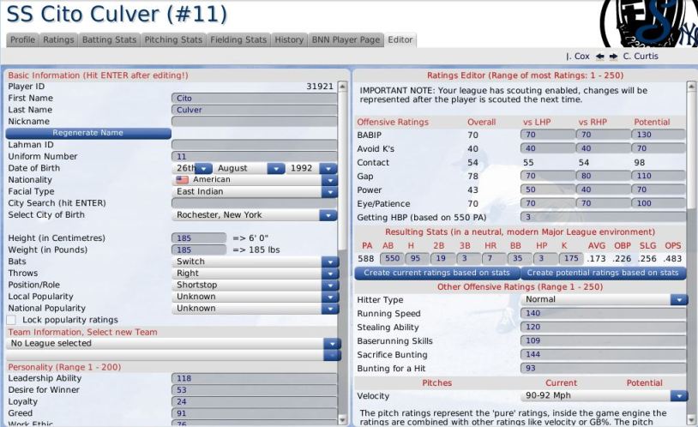698x427 pixels.
Task: Click American flag icon in Nationality
Action: 182,180
